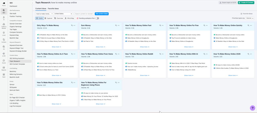Screen dimensions: 257x113
Task: Click Export topic to XLSX button
Action: click(x=228, y=3)
